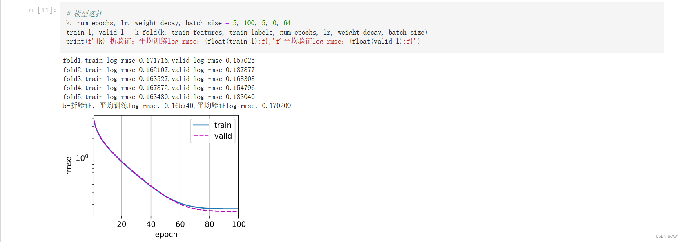This screenshot has width=684, height=242.
Task: Click the fold2 output line with 0.187877
Action: pyautogui.click(x=159, y=70)
